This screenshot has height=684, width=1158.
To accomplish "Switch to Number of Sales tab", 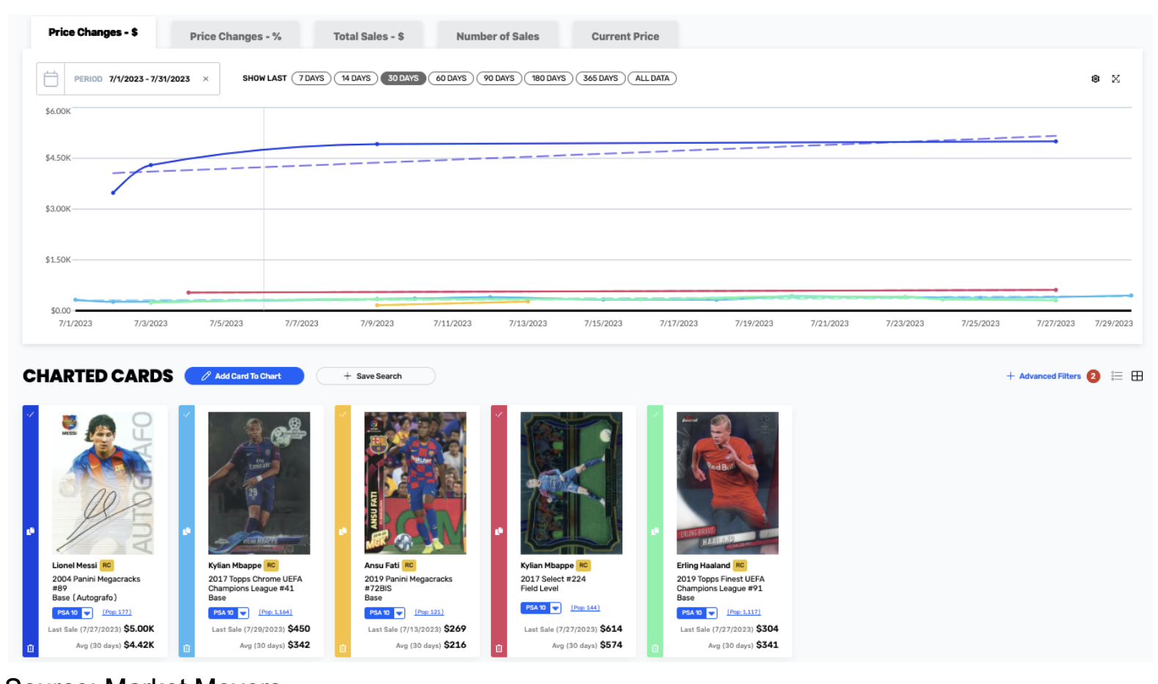I will point(498,36).
